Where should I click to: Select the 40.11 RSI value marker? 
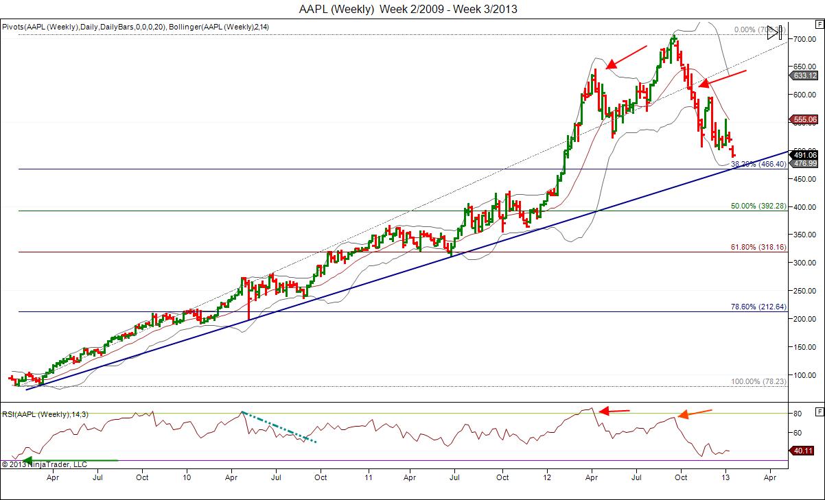(x=801, y=451)
